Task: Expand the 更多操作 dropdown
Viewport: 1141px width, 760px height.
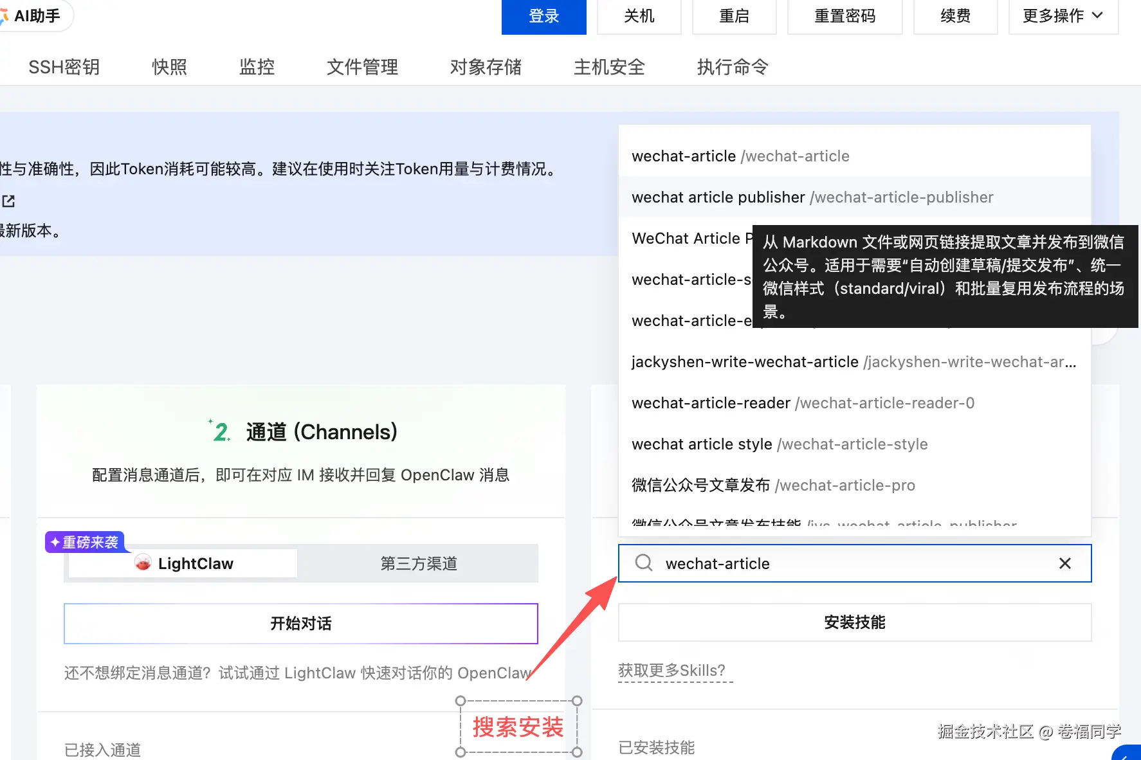Action: click(1063, 16)
